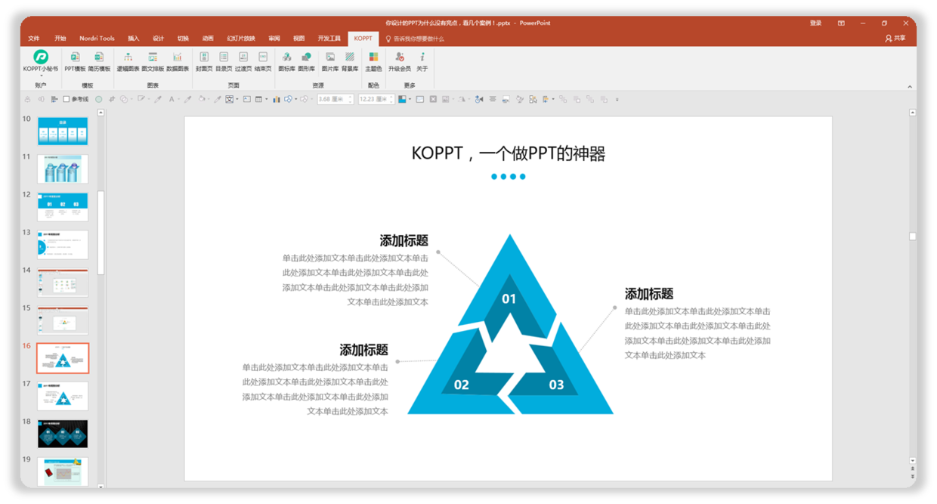This screenshot has height=504, width=937.
Task: Switch to the 设计 ribbon tab
Action: coord(158,39)
